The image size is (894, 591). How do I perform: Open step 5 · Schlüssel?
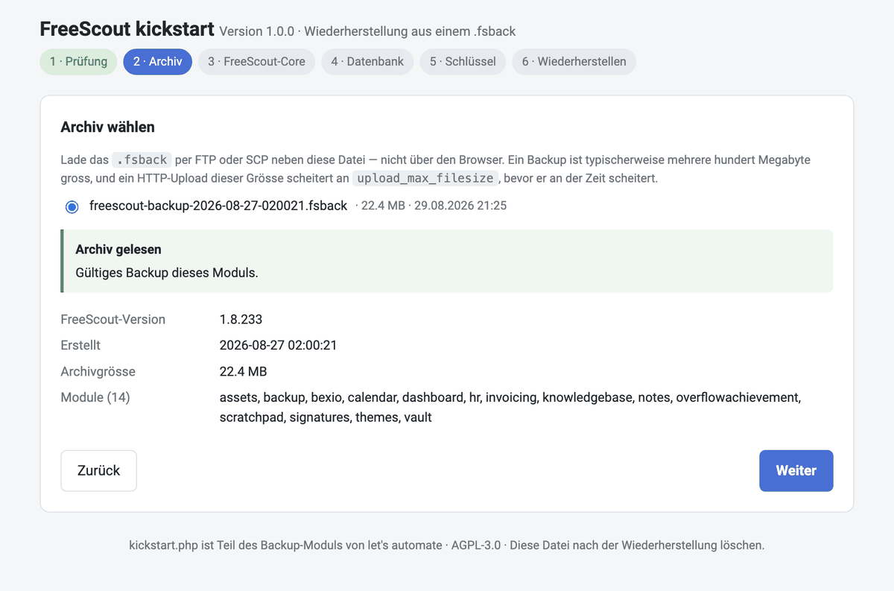[463, 62]
